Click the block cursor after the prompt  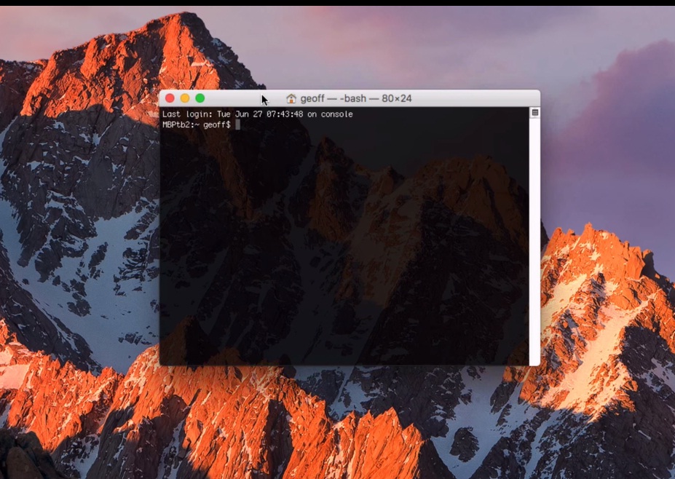(237, 124)
